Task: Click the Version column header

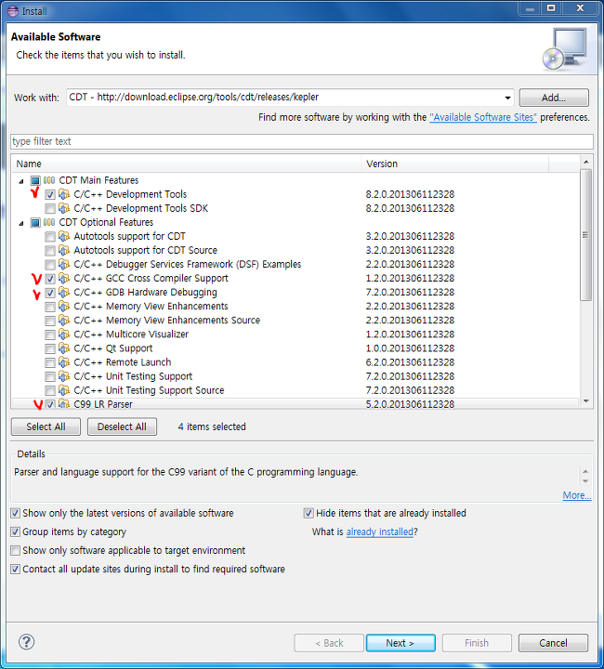Action: pyautogui.click(x=455, y=164)
